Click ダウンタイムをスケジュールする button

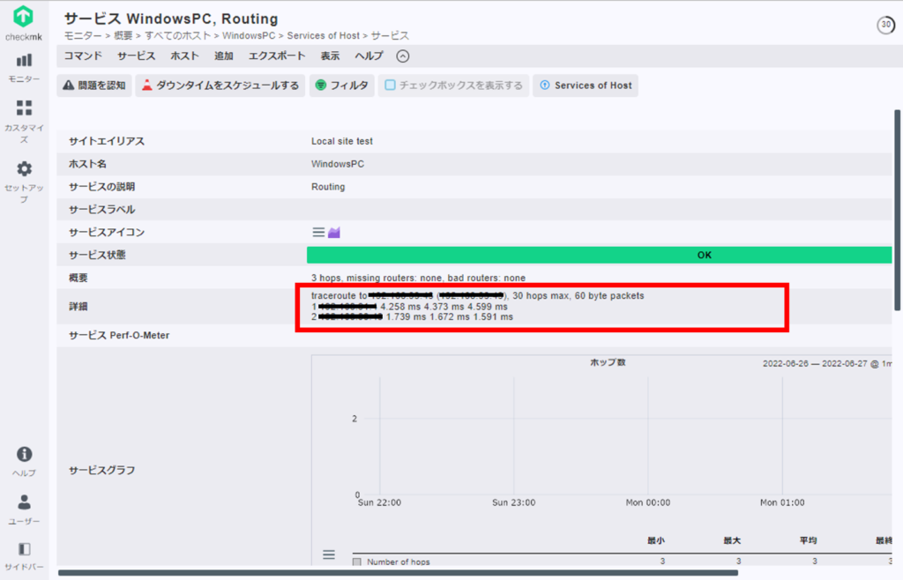(x=220, y=86)
